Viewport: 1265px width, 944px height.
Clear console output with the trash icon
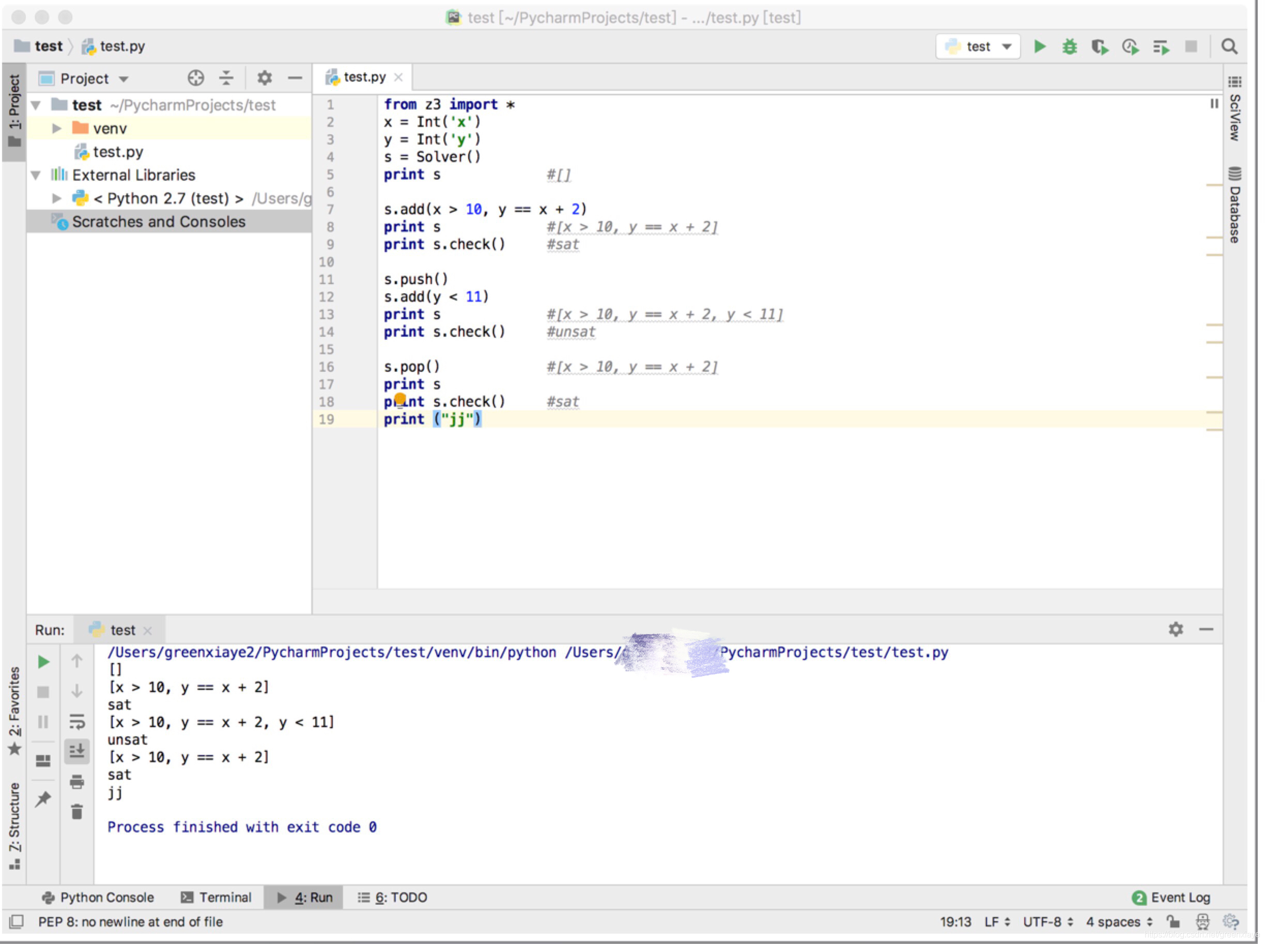coord(77,811)
